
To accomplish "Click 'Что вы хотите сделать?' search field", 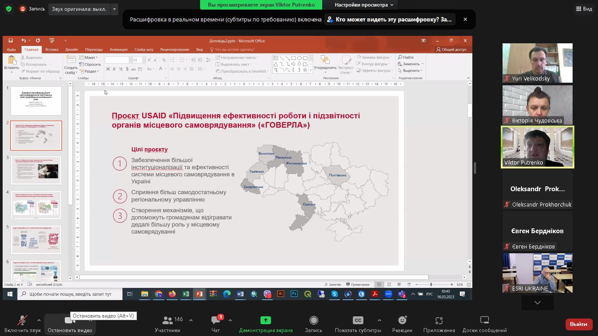I will pos(232,49).
